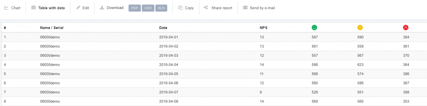Screen dimensions: 427x106
Task: Select the date cell 2019-04-08
Action: click(169, 101)
